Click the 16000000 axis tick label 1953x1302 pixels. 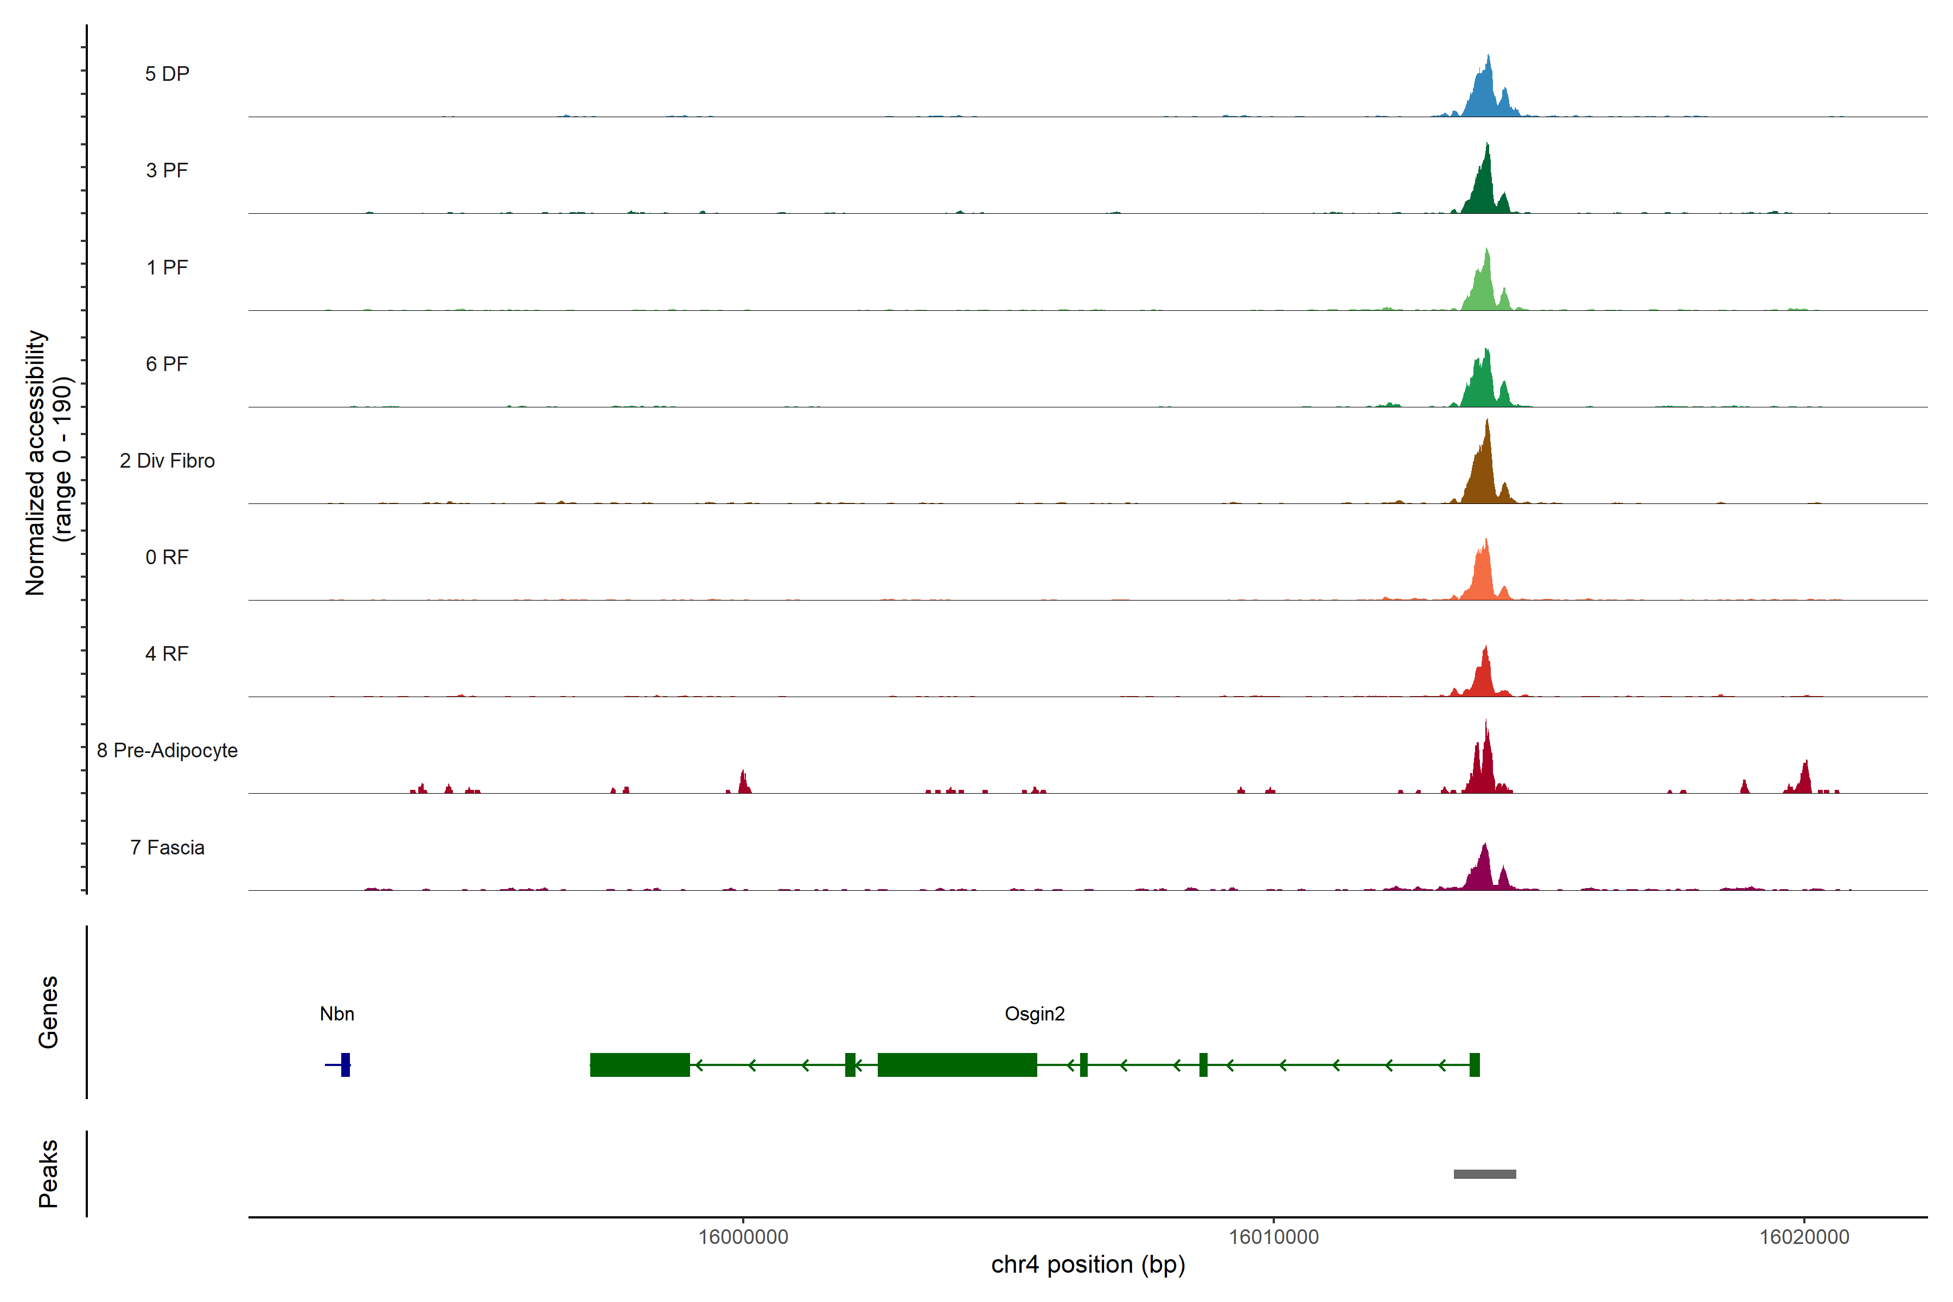click(x=743, y=1237)
